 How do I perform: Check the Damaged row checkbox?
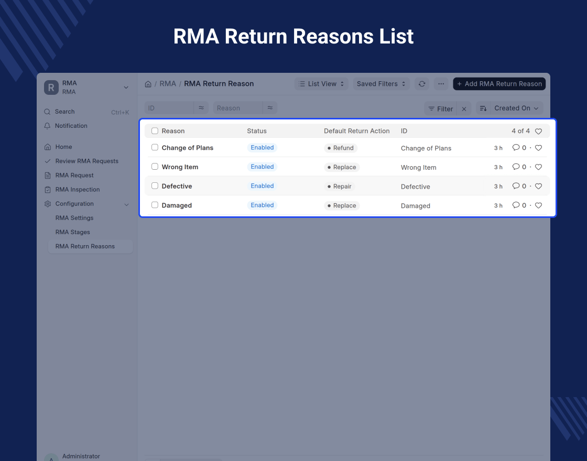[155, 205]
